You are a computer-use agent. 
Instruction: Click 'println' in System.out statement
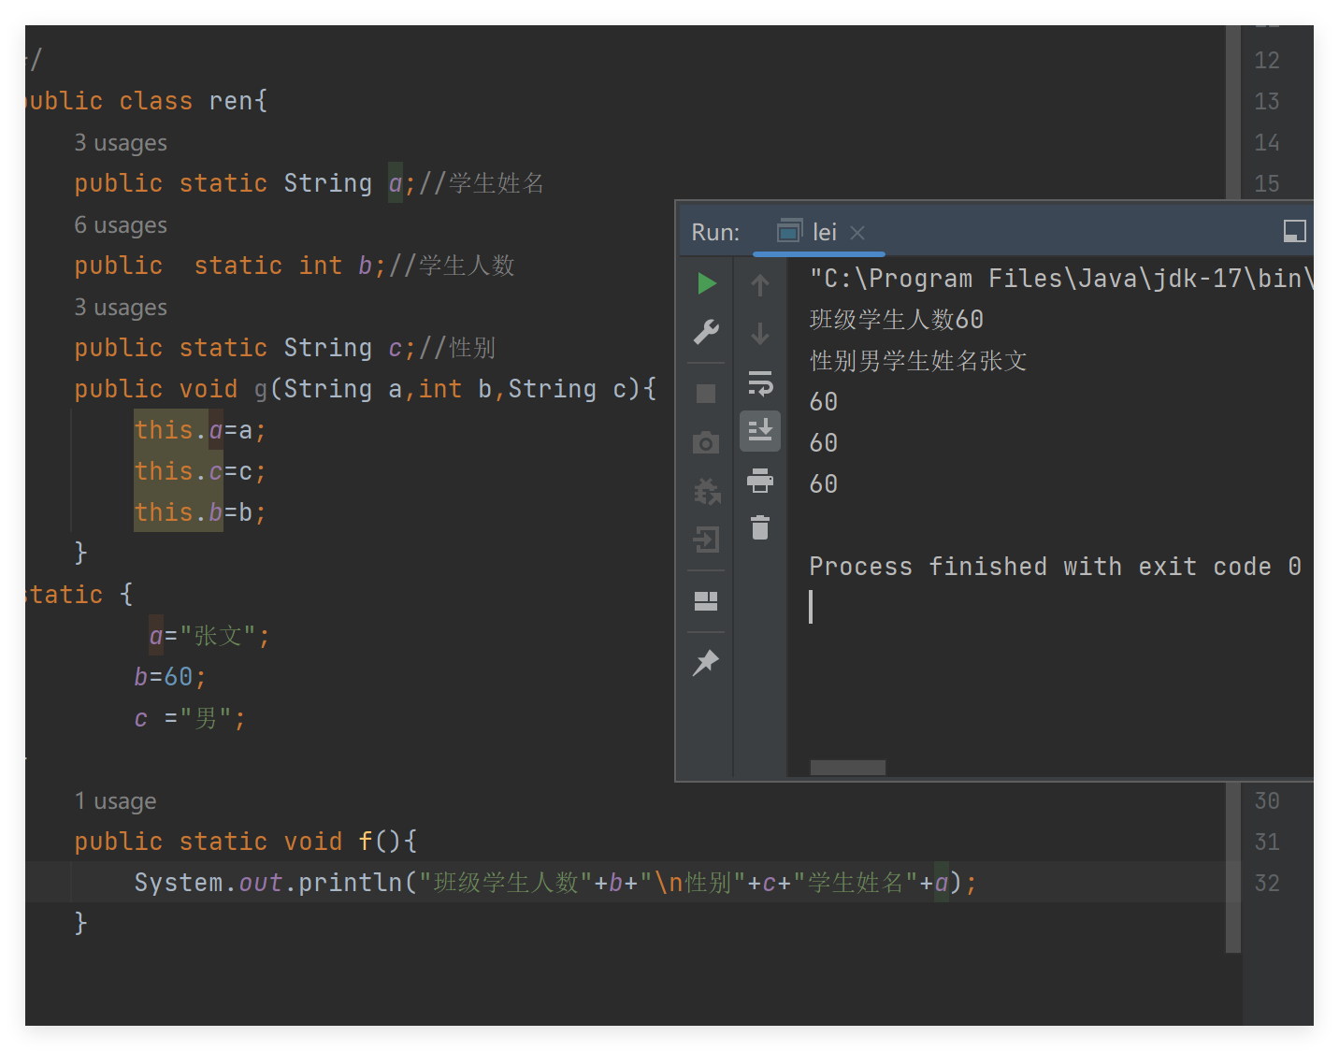pyautogui.click(x=351, y=883)
